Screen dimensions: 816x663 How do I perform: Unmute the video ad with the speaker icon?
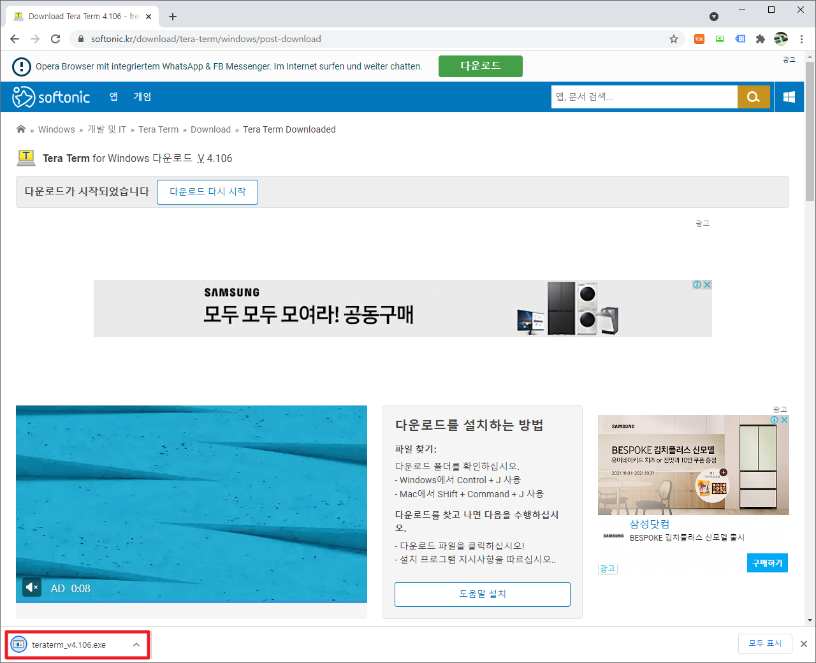(x=32, y=587)
